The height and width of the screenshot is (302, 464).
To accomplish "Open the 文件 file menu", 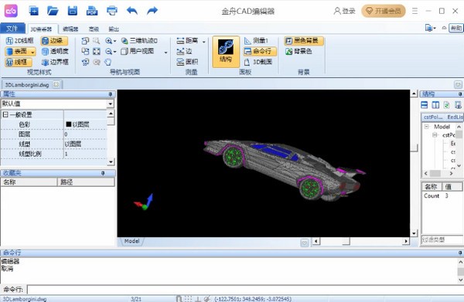I will point(12,29).
